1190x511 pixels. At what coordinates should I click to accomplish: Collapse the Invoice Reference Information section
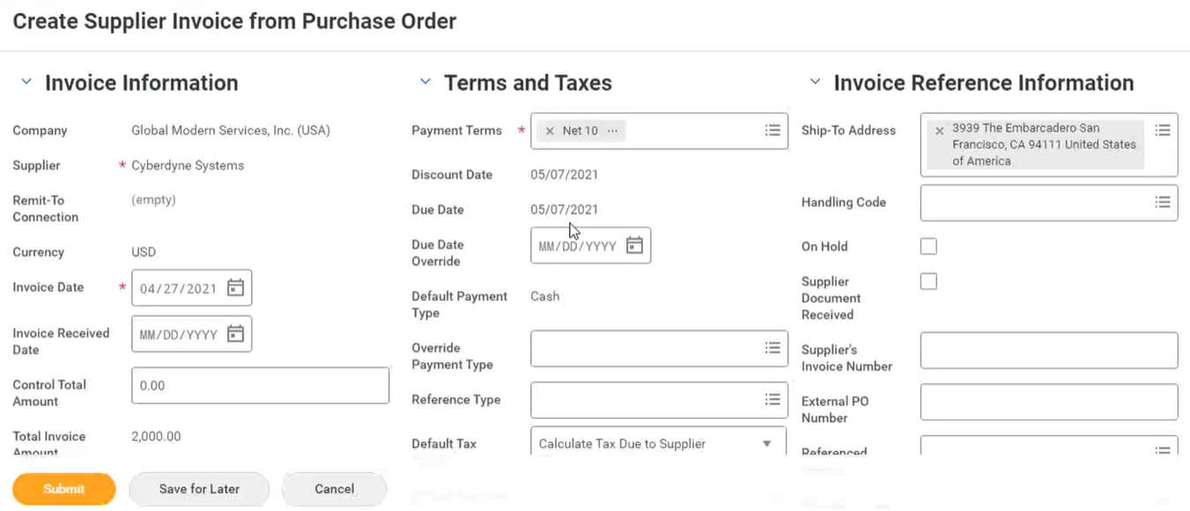pos(815,82)
